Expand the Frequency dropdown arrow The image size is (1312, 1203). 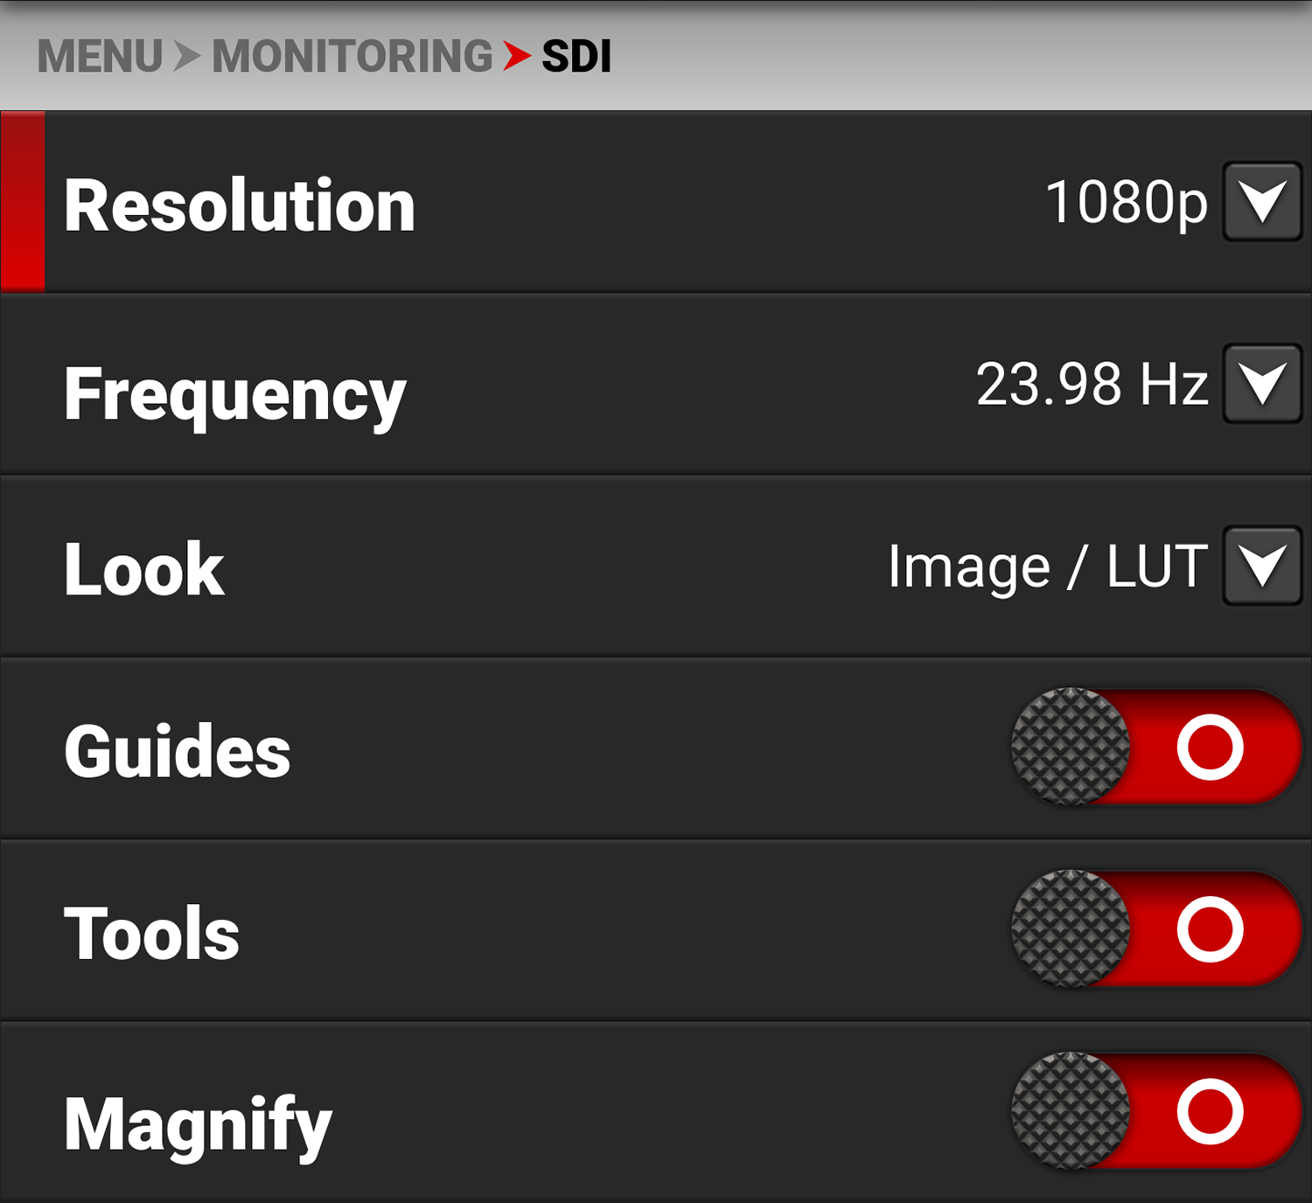coord(1262,384)
